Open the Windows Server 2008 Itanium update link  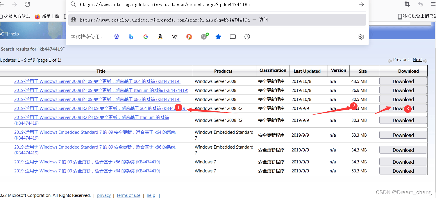pyautogui.click(x=101, y=90)
